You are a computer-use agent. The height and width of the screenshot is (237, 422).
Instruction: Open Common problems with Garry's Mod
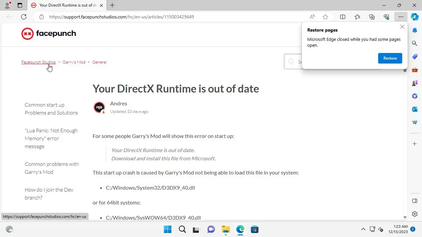52,168
